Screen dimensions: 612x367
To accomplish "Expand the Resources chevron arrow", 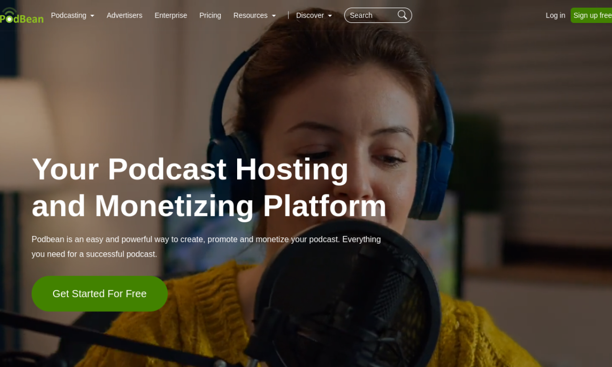I will click(x=274, y=16).
